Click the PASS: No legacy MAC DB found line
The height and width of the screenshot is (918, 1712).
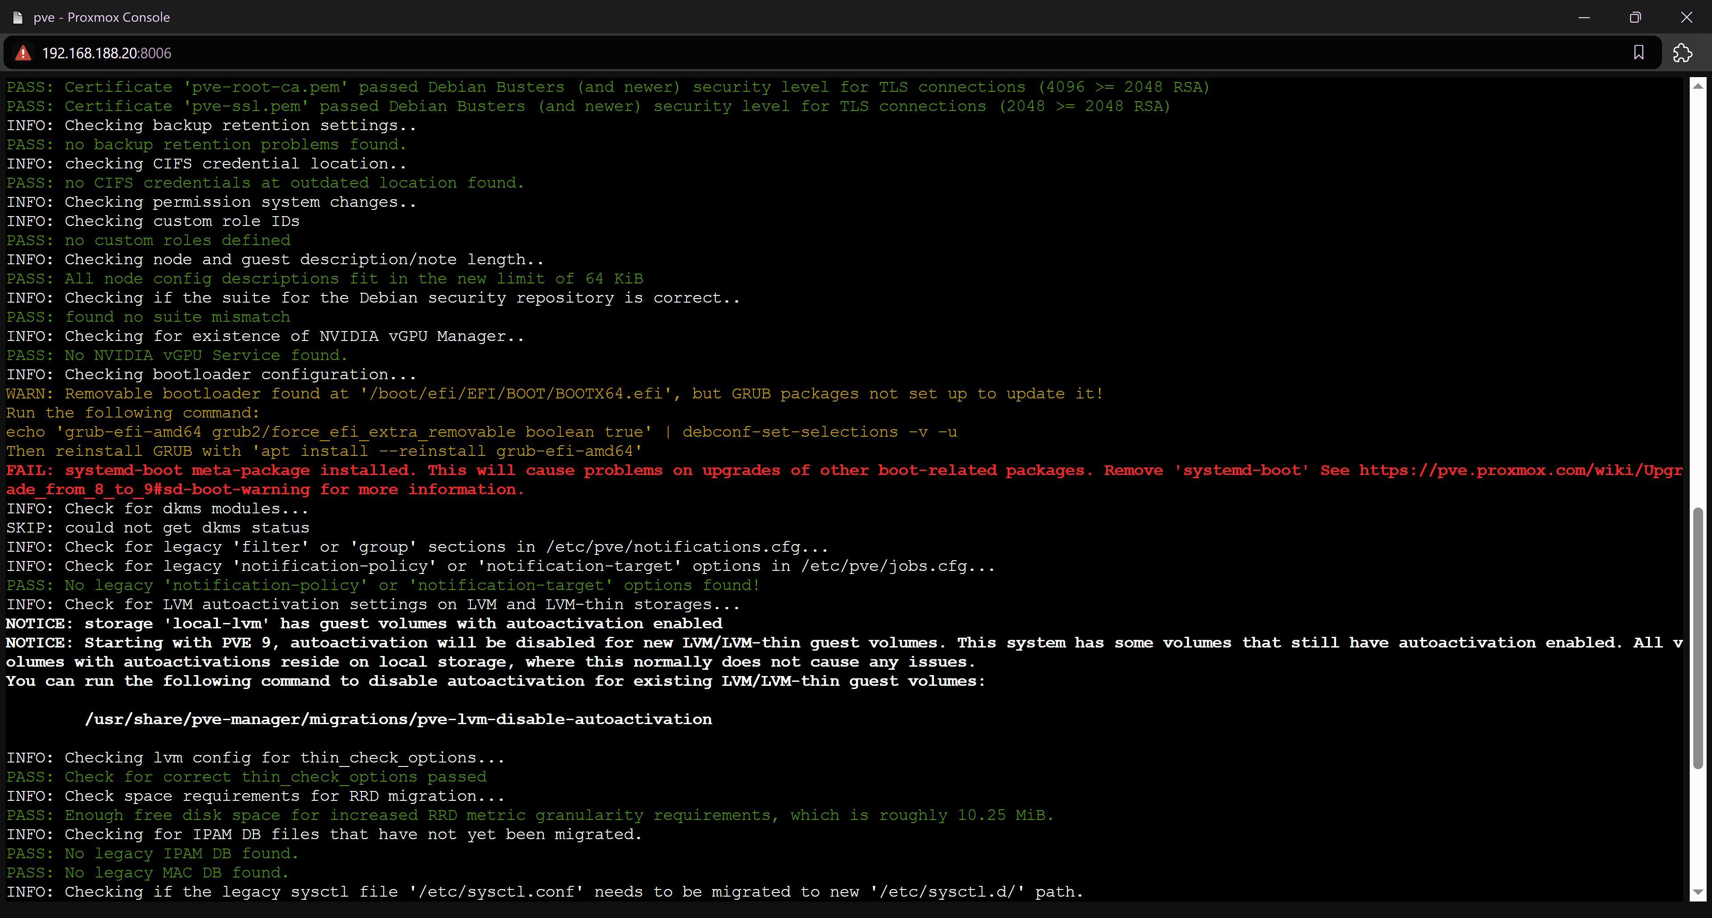(x=148, y=872)
